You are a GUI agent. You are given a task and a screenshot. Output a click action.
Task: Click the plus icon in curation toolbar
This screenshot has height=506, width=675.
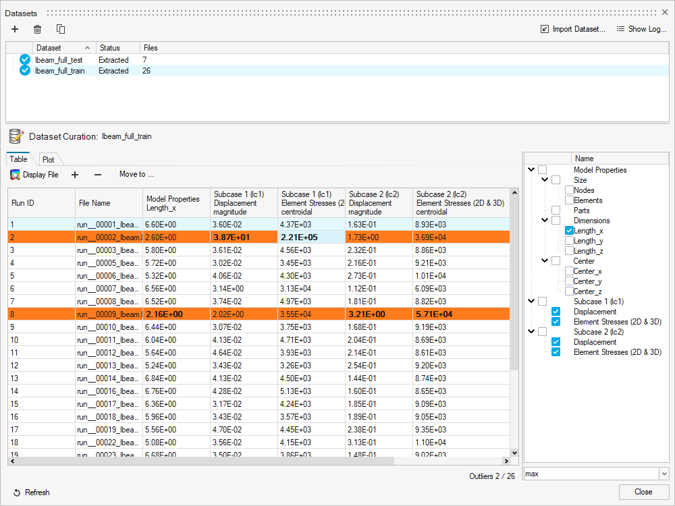(75, 175)
